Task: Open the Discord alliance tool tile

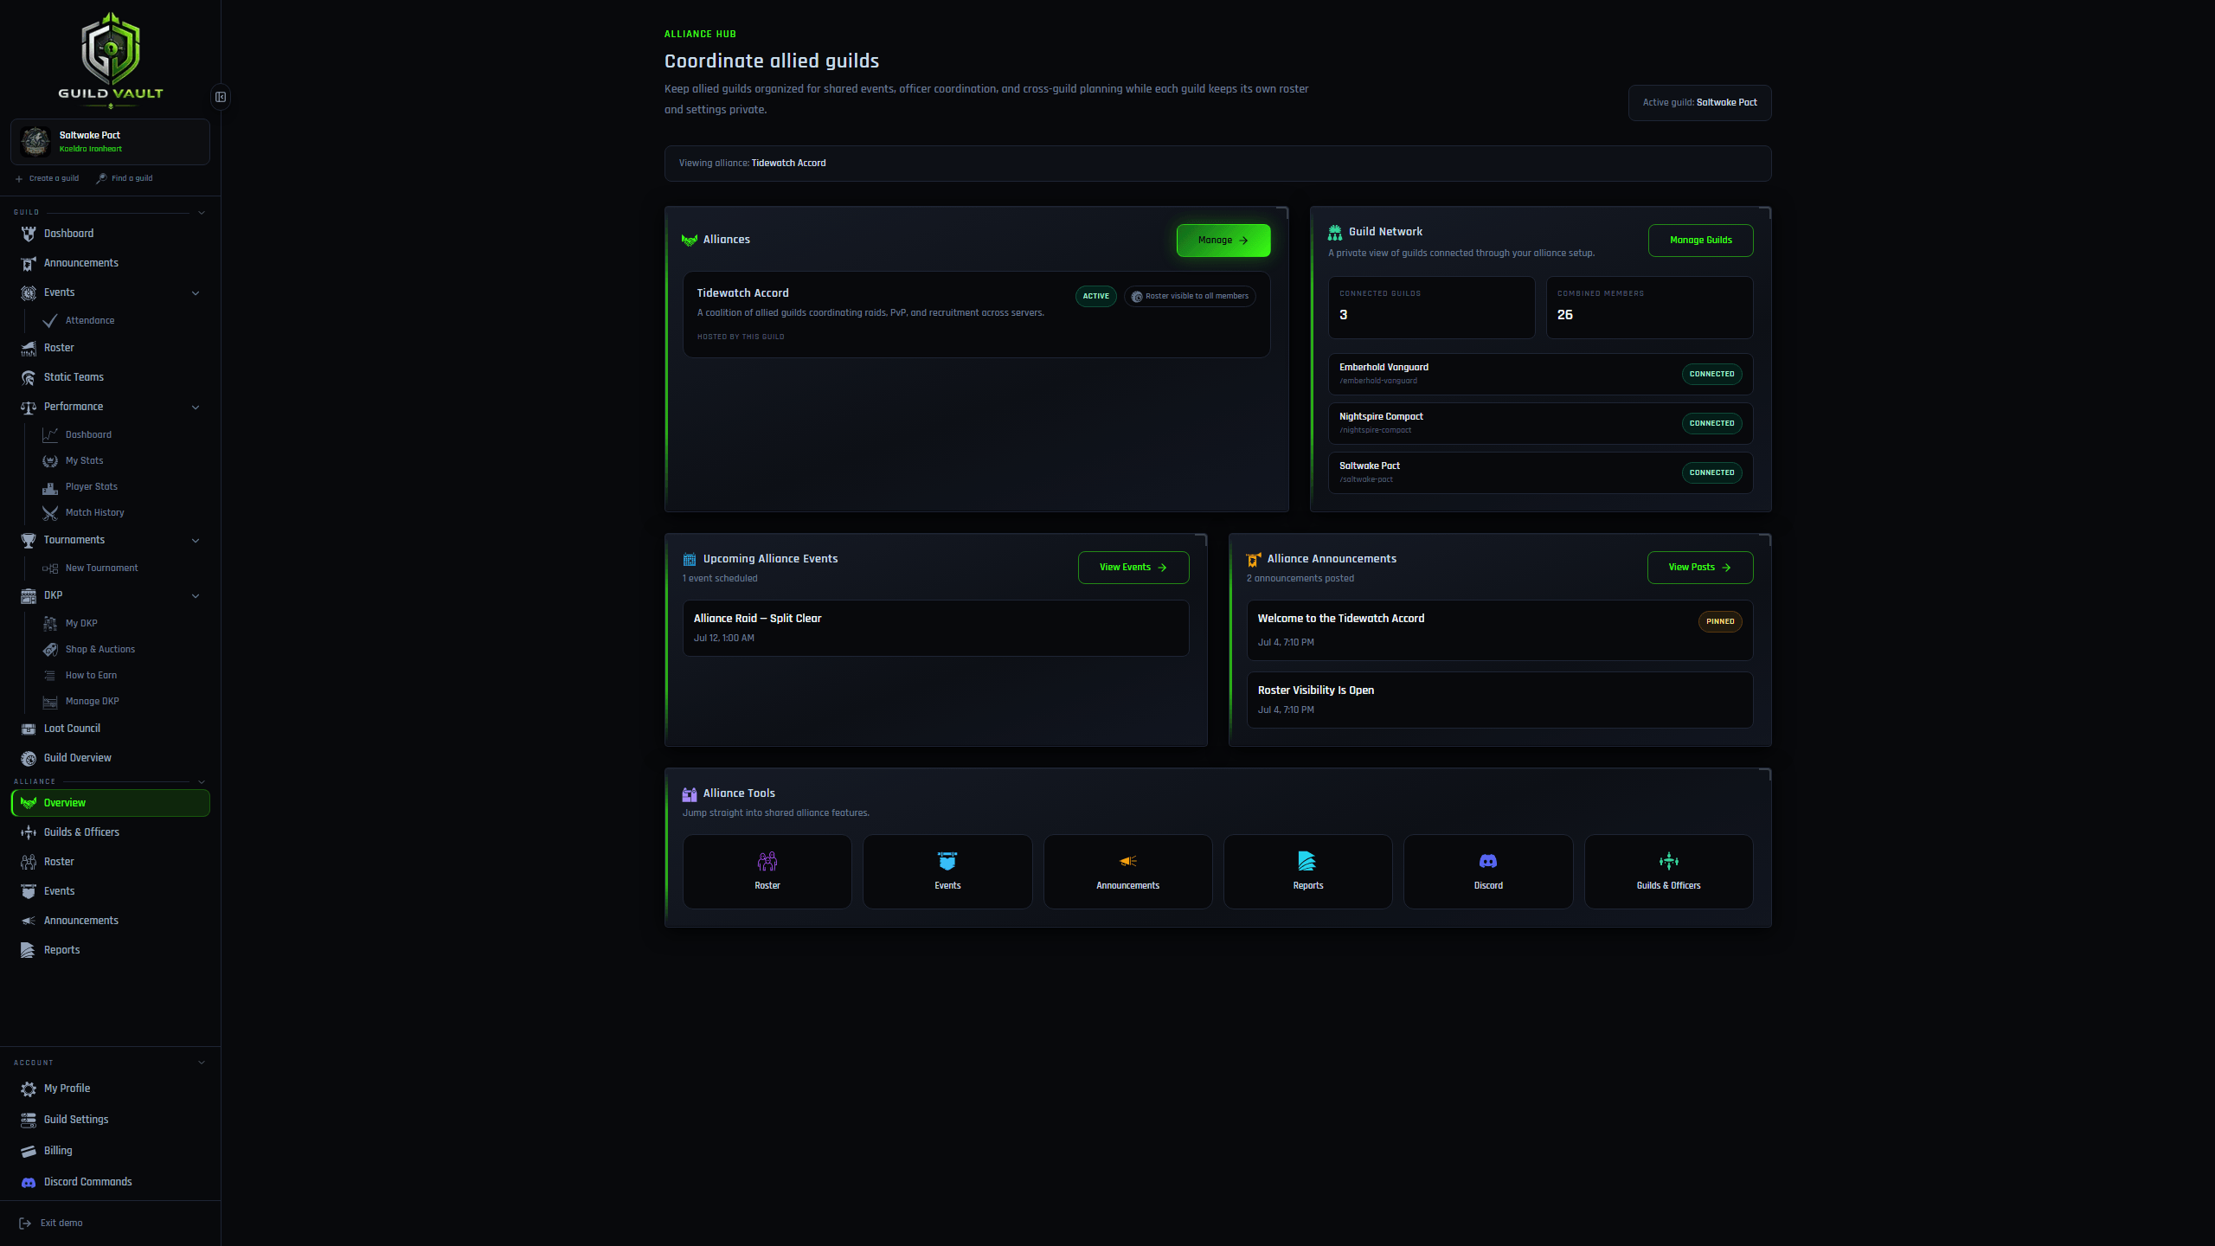Action: (1488, 871)
